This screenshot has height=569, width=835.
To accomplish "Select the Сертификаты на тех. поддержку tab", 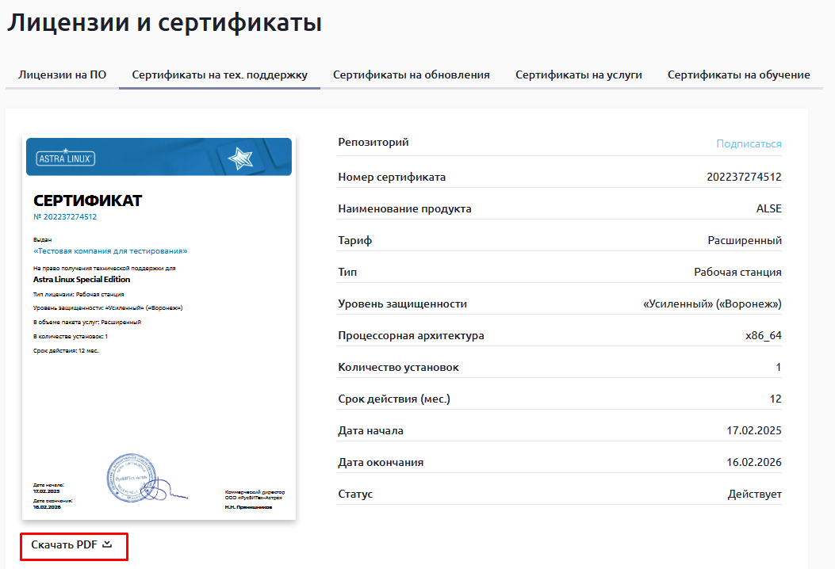I will 220,75.
